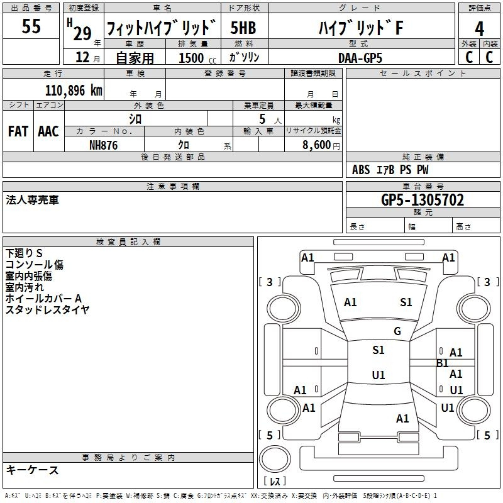Select the notice text 法人専売車
The width and height of the screenshot is (503, 503).
click(32, 200)
